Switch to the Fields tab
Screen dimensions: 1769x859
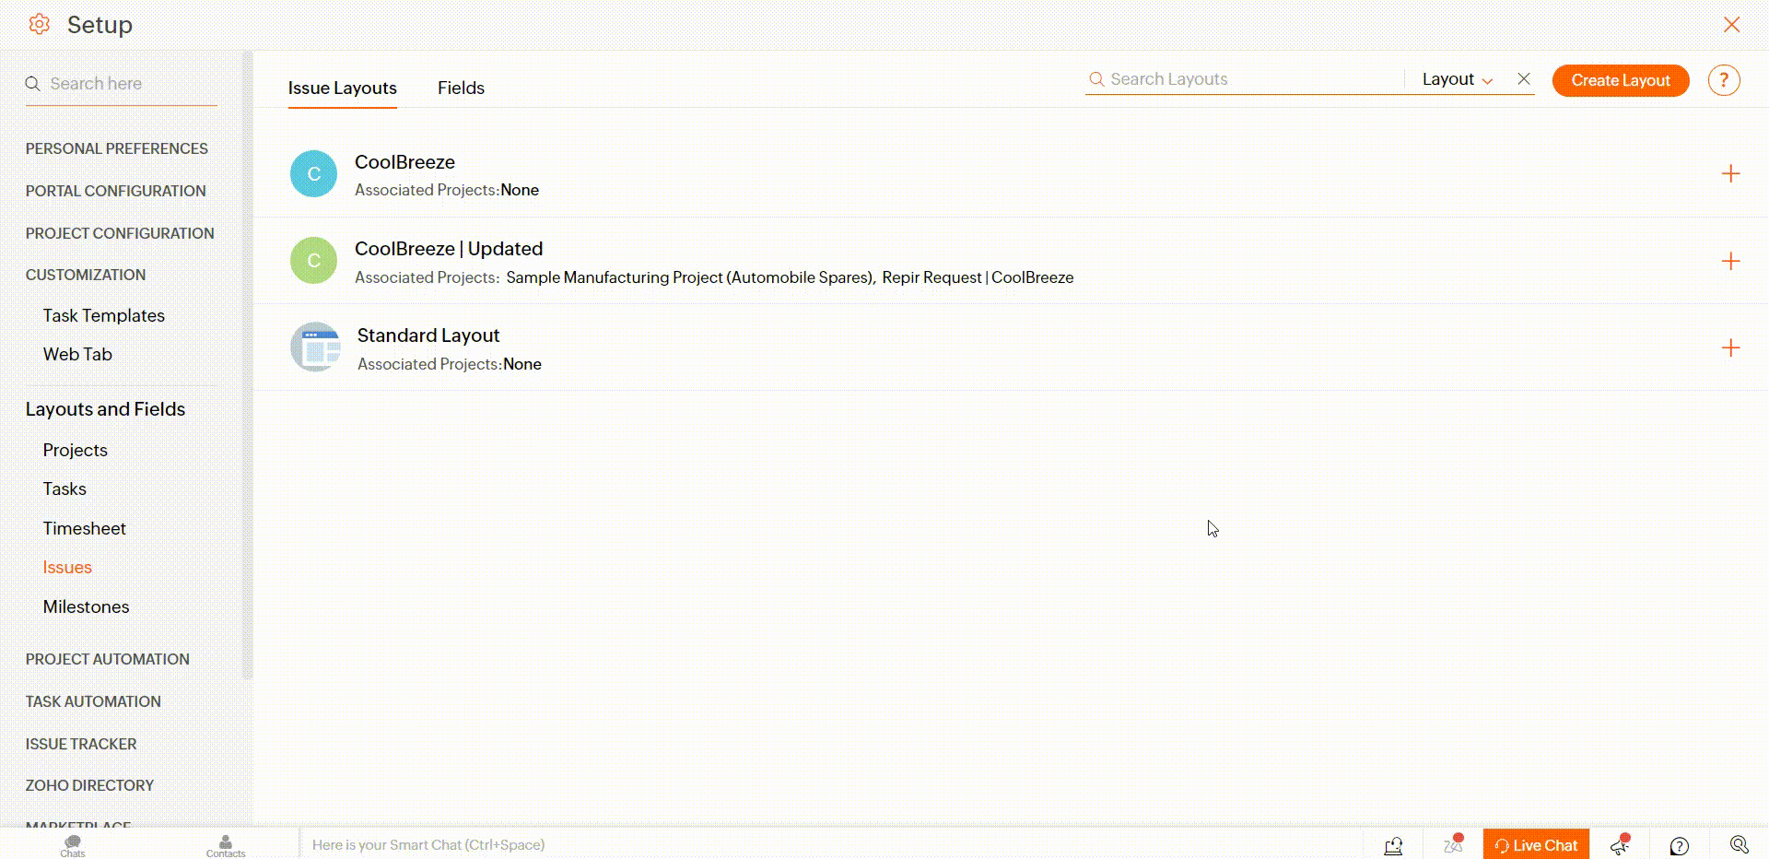click(461, 88)
